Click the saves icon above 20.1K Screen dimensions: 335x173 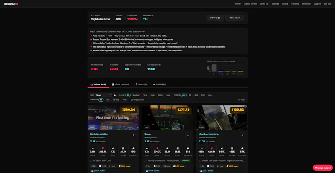coord(167,148)
